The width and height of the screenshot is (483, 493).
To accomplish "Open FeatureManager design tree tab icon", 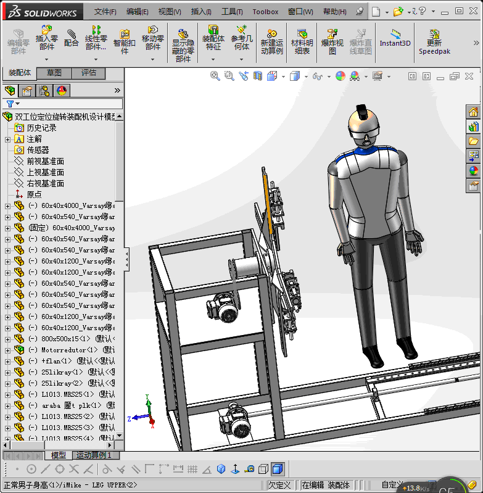I will click(10, 91).
